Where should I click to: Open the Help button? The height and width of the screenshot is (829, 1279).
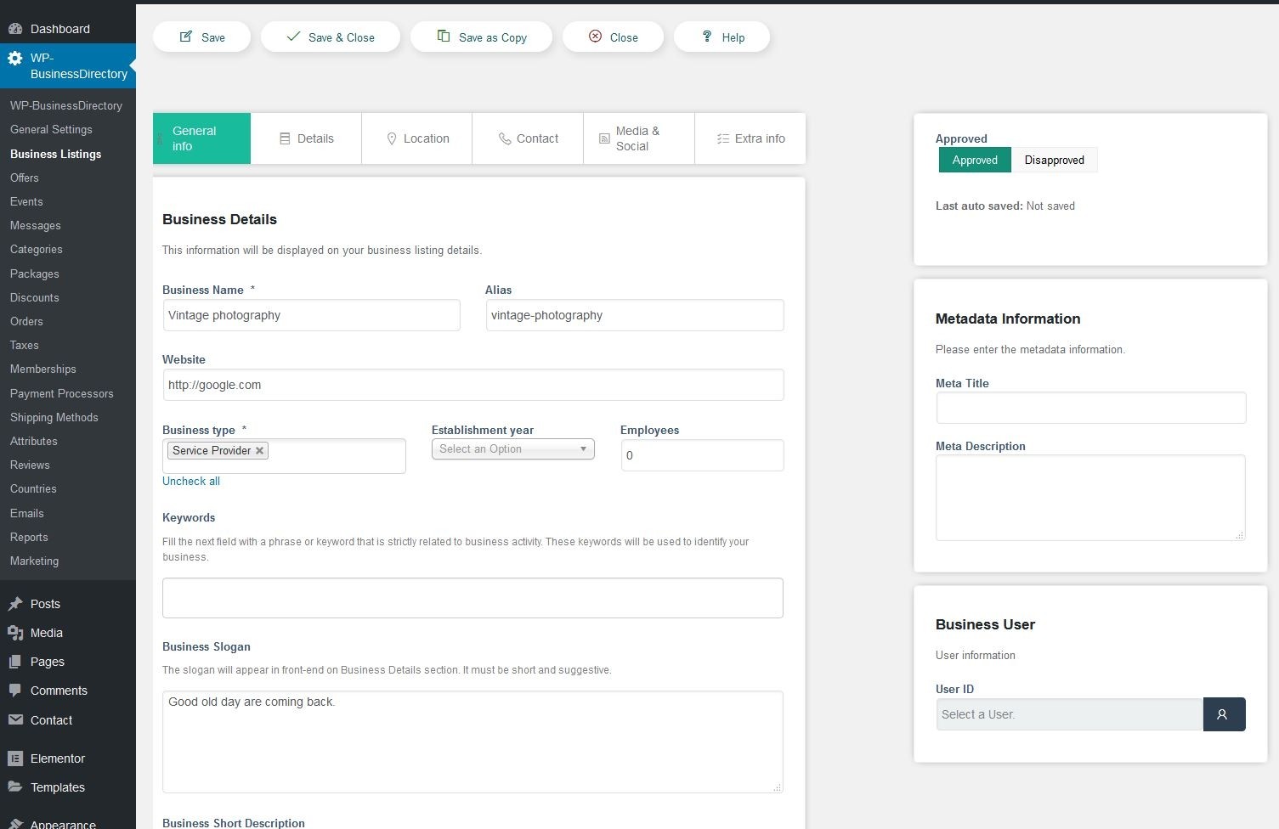722,37
